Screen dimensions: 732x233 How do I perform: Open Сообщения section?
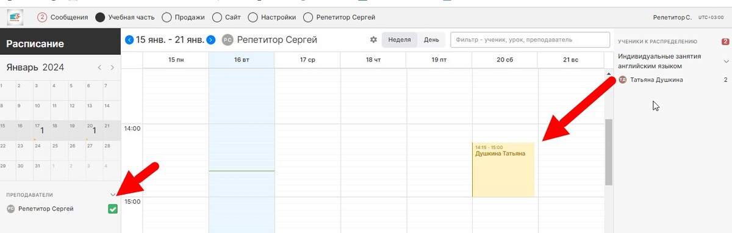(x=63, y=17)
